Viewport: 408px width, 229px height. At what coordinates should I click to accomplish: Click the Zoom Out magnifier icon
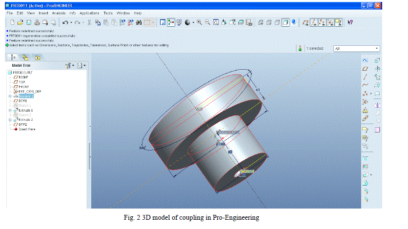tap(207, 22)
